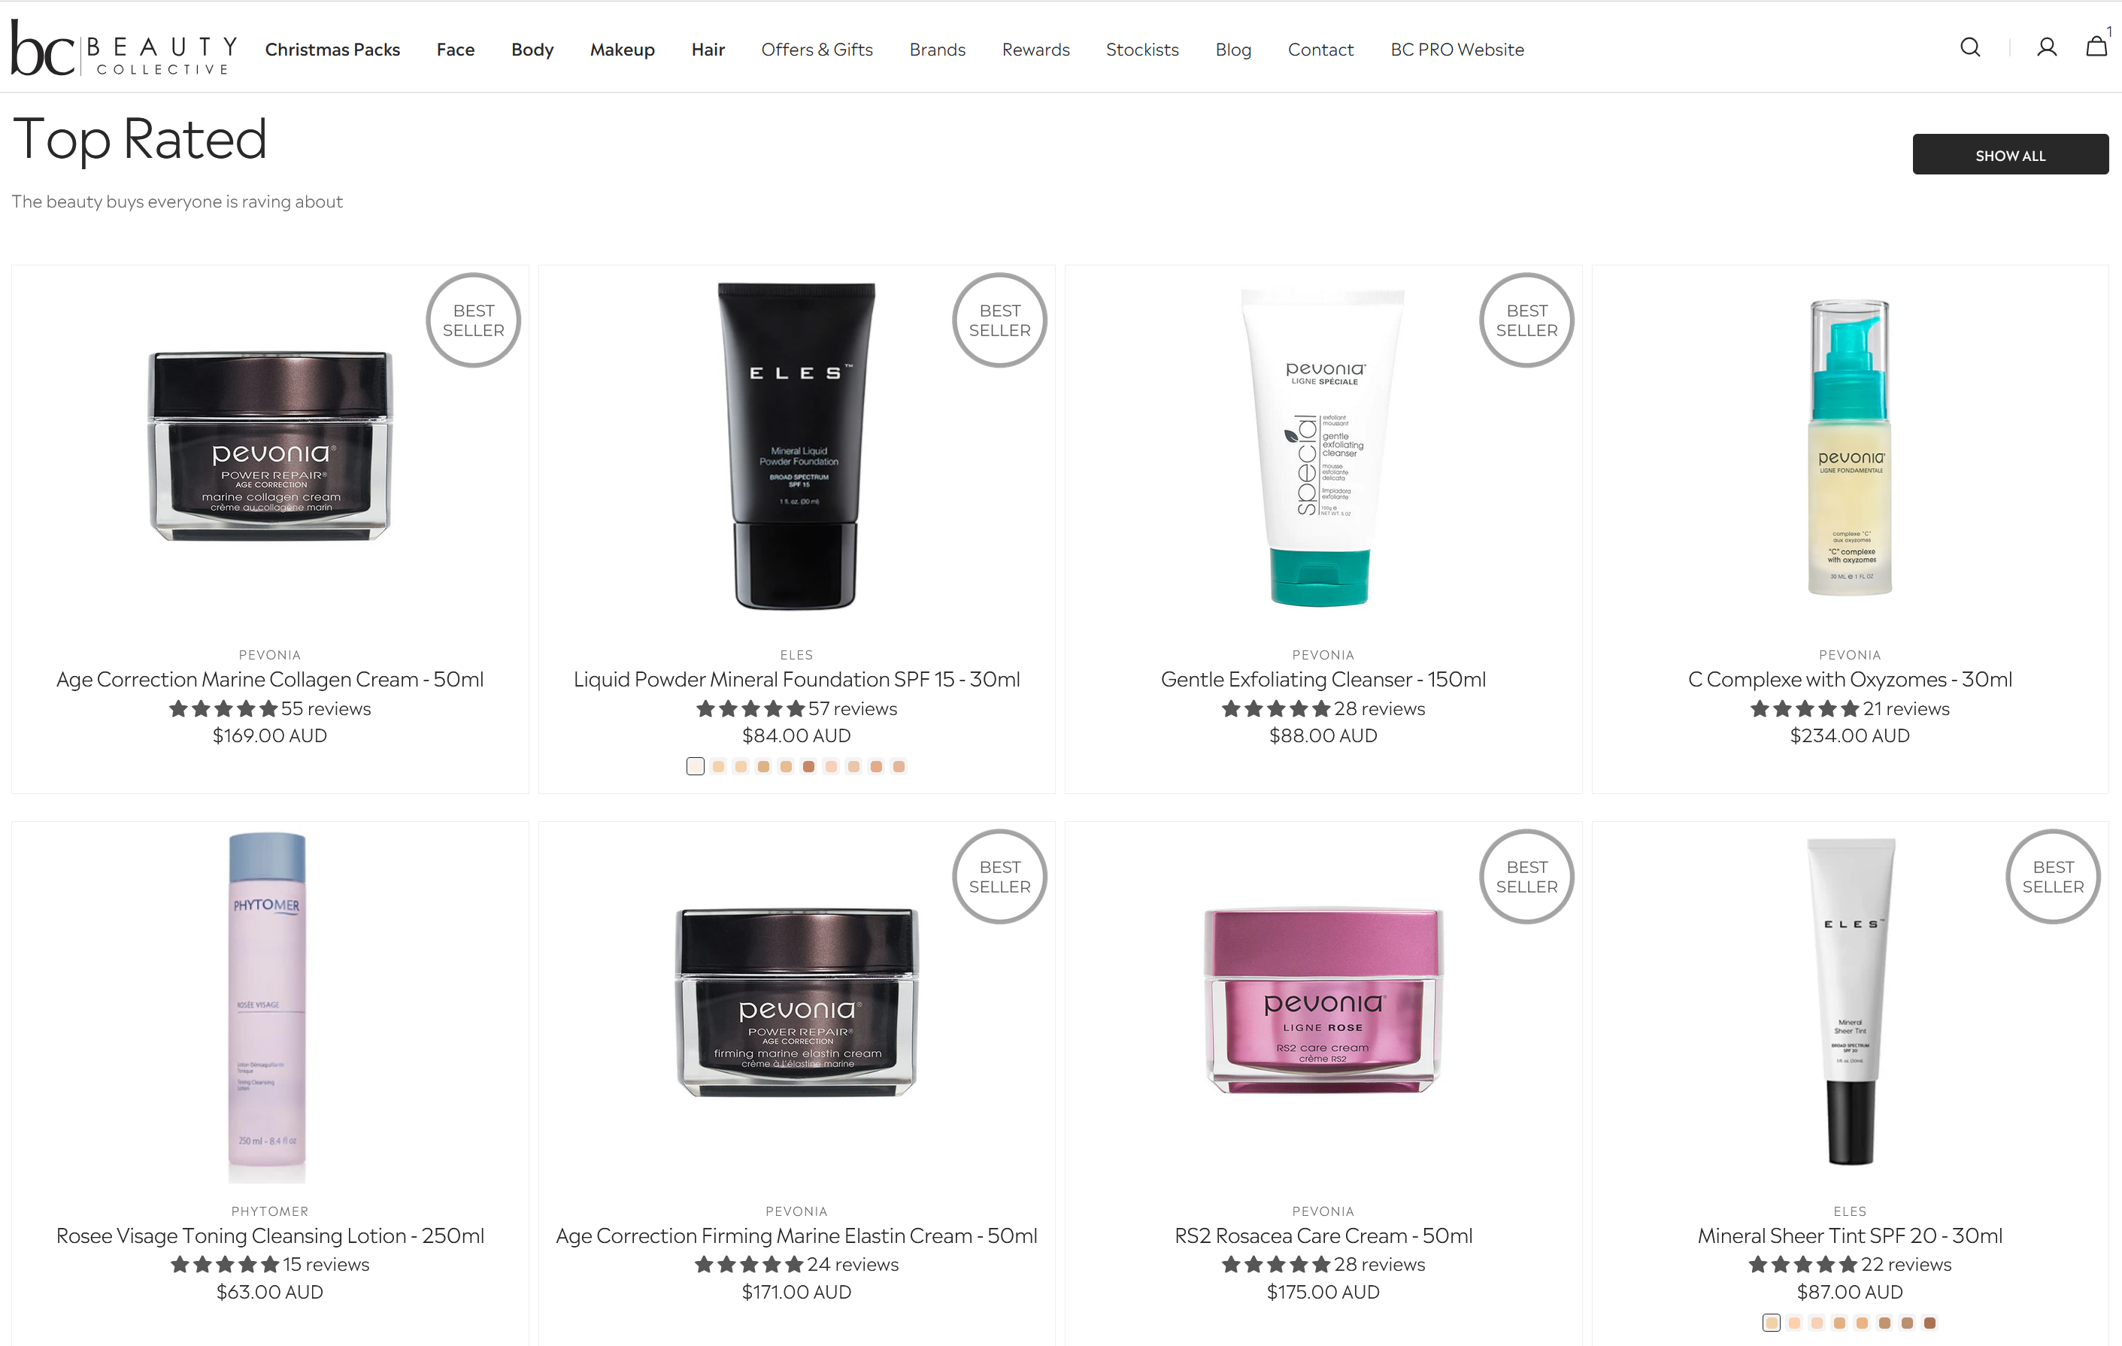Open the Makeup navigation menu
This screenshot has height=1346, width=2122.
click(622, 50)
